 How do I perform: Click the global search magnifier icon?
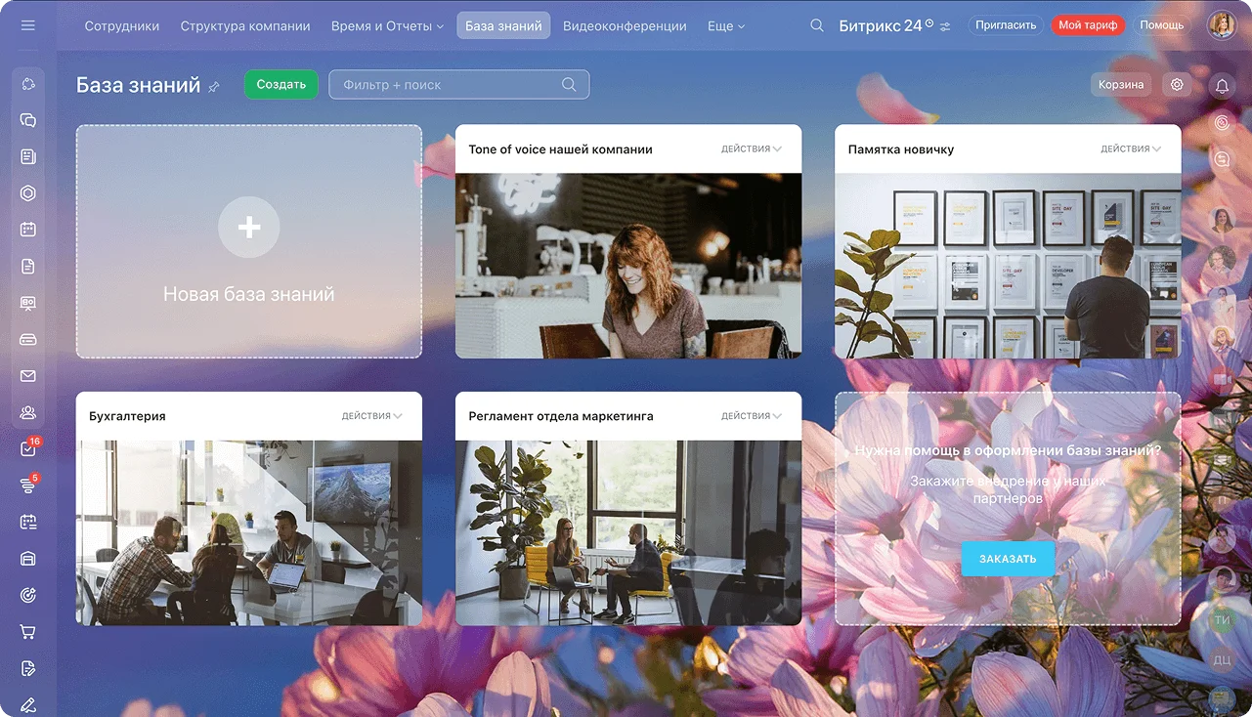click(817, 25)
